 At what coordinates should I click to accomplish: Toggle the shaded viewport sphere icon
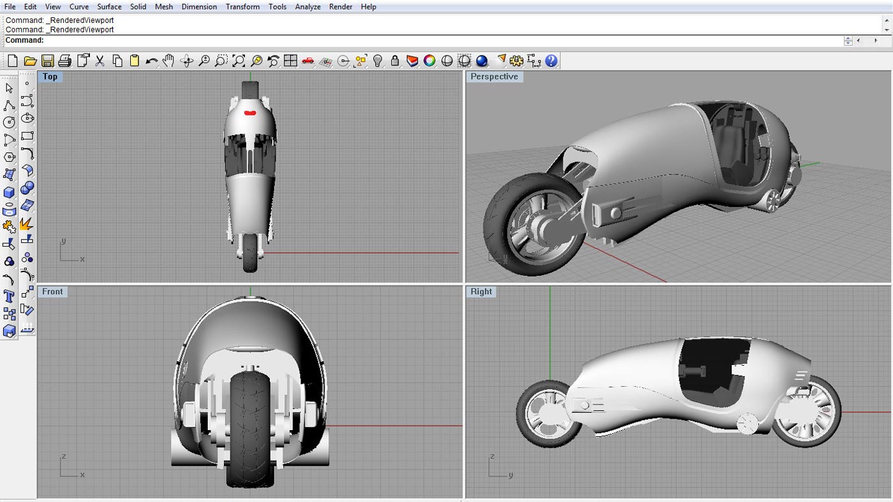click(447, 61)
